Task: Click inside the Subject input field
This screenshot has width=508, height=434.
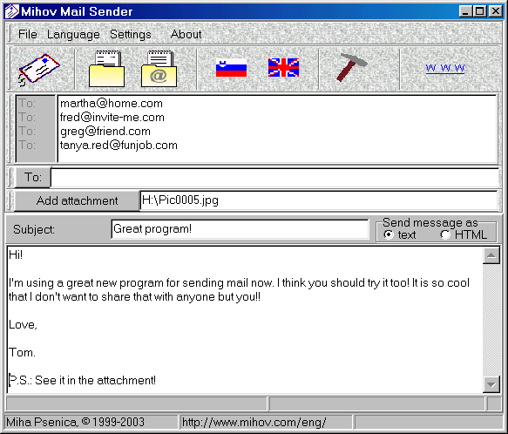Action: pos(240,229)
